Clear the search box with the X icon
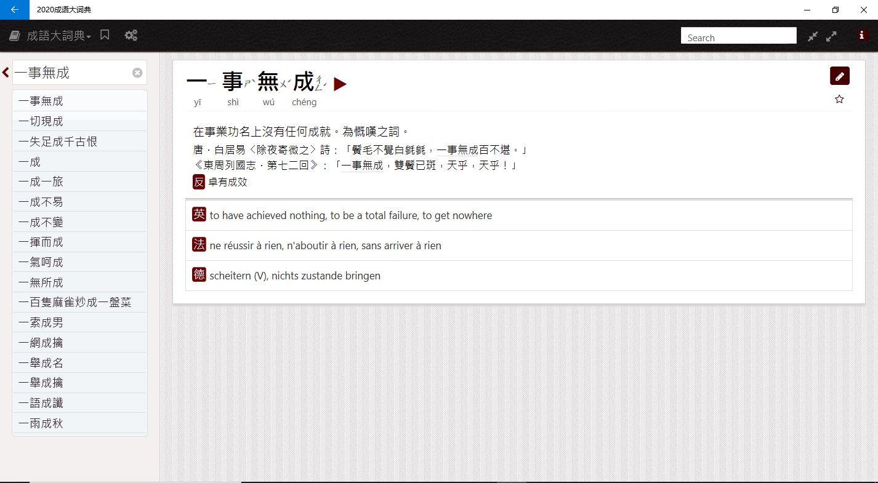878x483 pixels. (137, 72)
